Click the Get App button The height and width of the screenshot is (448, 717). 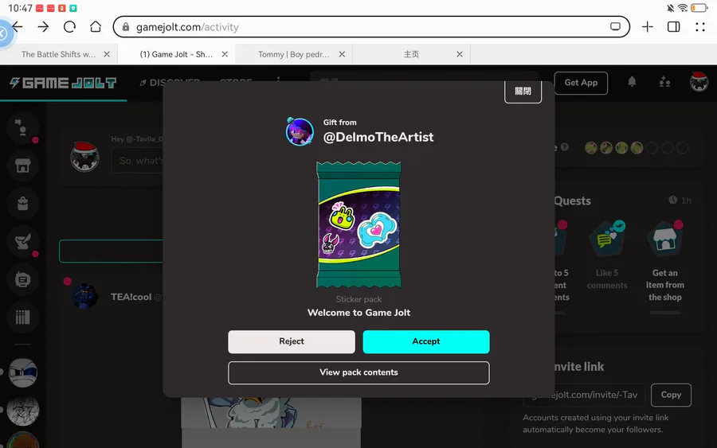tap(581, 83)
